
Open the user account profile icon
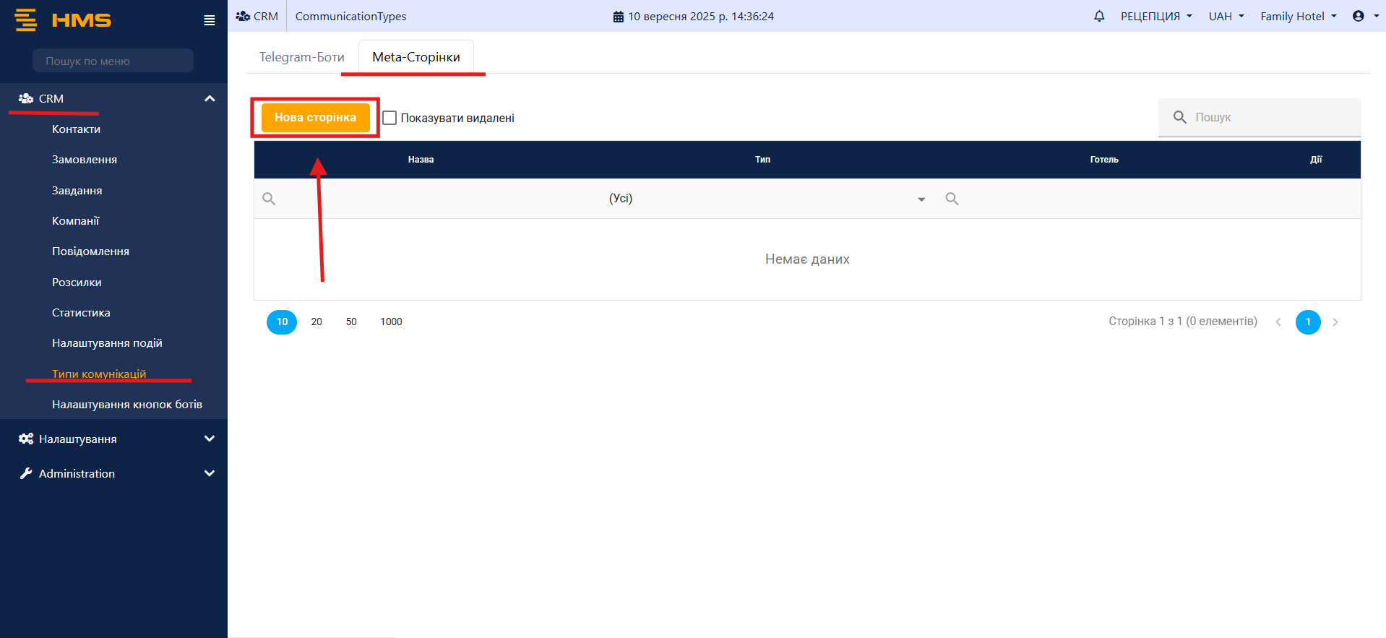point(1359,16)
